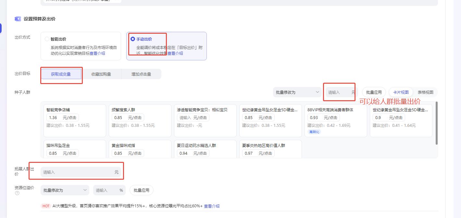The width and height of the screenshot is (461, 218).
Task: Switch bidding target to 增加点击量
Action: 141,74
